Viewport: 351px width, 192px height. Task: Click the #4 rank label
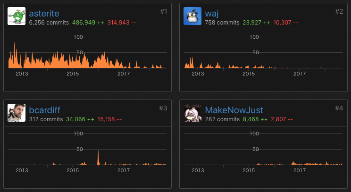point(339,108)
